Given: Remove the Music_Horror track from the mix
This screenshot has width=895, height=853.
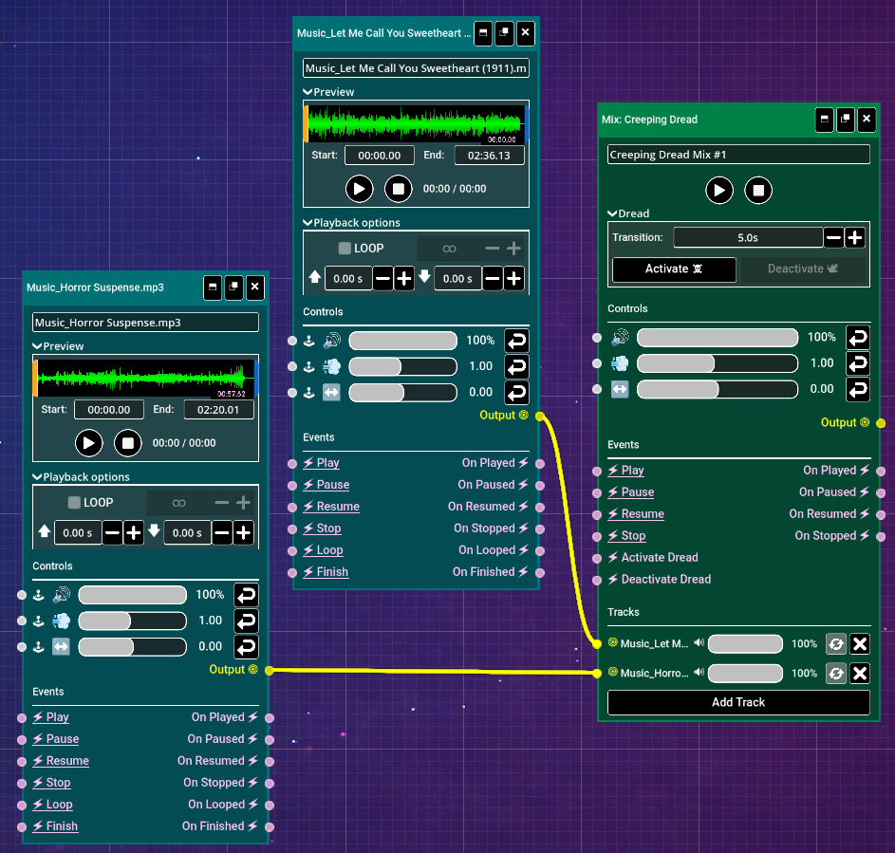Looking at the screenshot, I should pyautogui.click(x=859, y=673).
